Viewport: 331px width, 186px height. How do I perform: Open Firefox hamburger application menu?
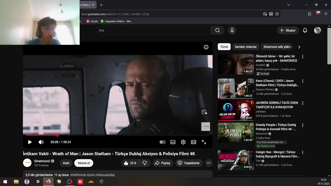click(x=326, y=14)
